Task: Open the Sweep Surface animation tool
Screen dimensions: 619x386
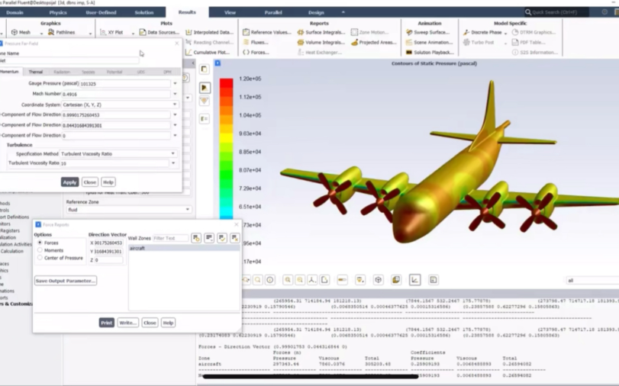Action: 427,32
